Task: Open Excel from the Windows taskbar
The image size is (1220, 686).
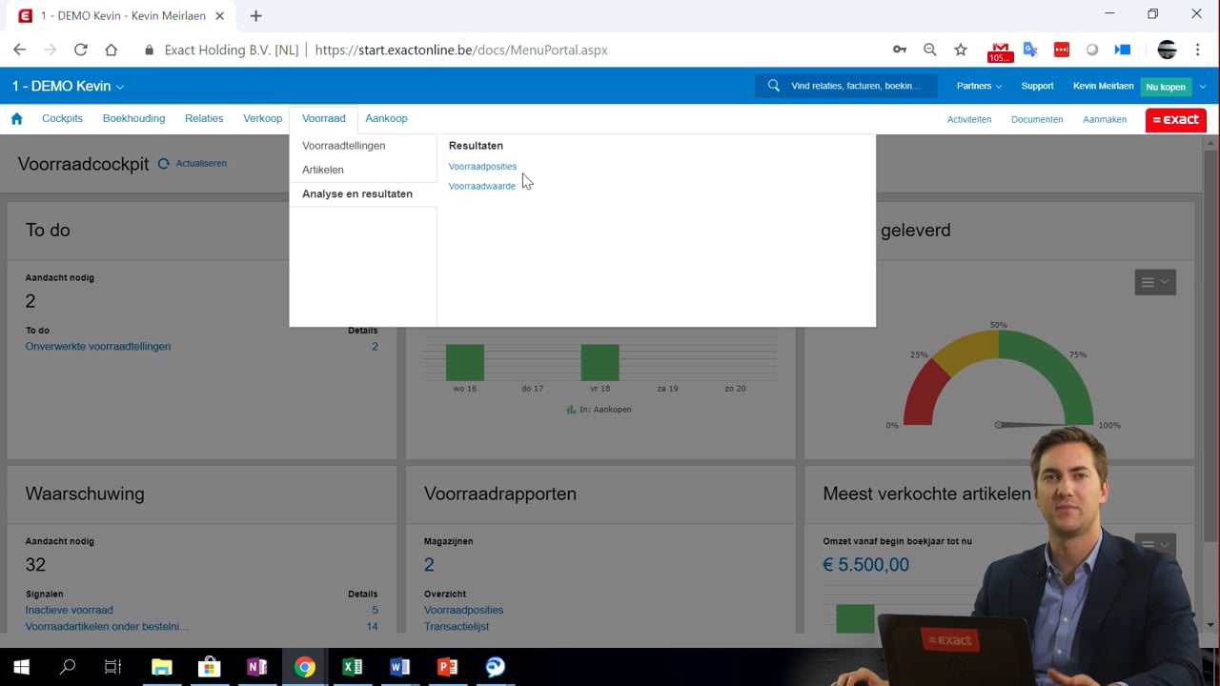Action: click(352, 667)
